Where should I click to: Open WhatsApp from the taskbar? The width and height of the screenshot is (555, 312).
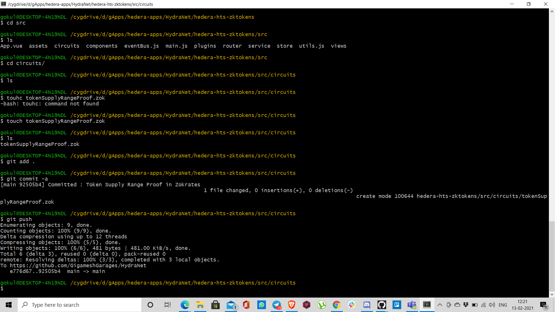[261, 305]
